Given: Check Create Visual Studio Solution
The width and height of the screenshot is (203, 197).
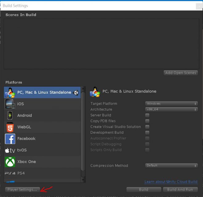Looking at the screenshot, I should [147, 127].
